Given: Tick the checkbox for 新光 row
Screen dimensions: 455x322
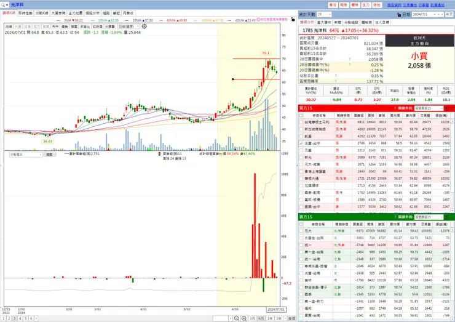Looking at the screenshot, I should tap(301, 157).
